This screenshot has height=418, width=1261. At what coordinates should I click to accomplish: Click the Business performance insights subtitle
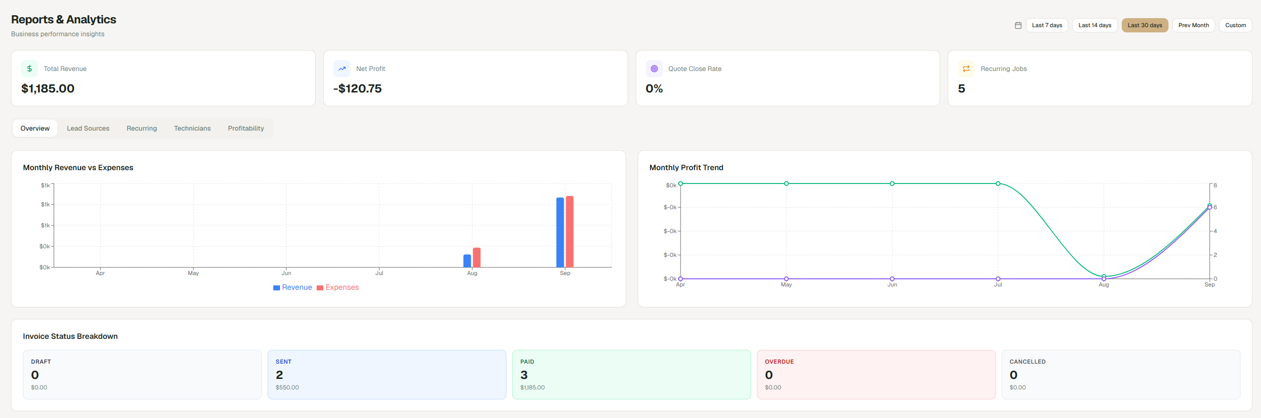tap(58, 34)
